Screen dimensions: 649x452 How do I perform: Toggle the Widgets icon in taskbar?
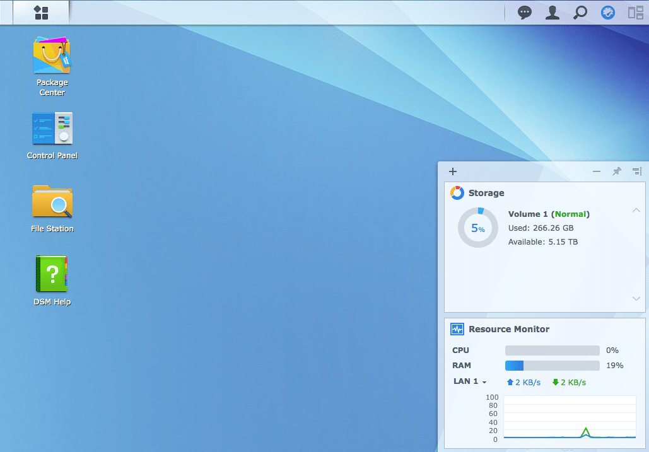607,13
